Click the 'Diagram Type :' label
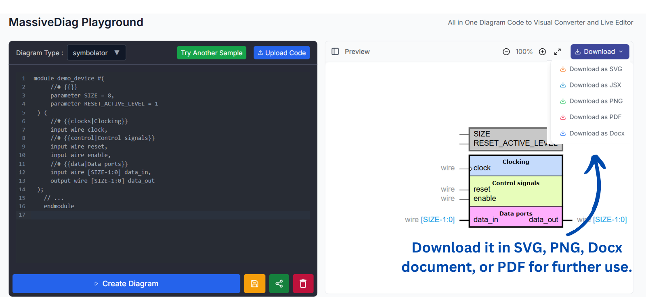This screenshot has height=302, width=646. pyautogui.click(x=40, y=53)
